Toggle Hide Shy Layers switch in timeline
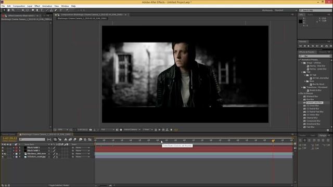This screenshot has height=187, width=333. coord(66,140)
